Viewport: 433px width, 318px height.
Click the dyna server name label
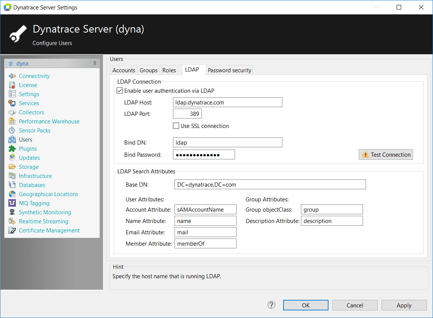coord(22,64)
